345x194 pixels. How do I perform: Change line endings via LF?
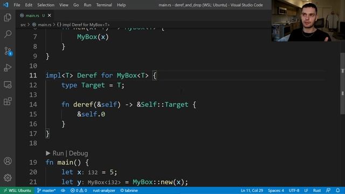(306, 190)
